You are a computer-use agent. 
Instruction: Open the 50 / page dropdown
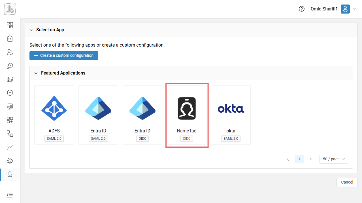[x=334, y=159]
